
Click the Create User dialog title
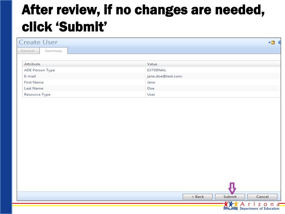[x=38, y=42]
